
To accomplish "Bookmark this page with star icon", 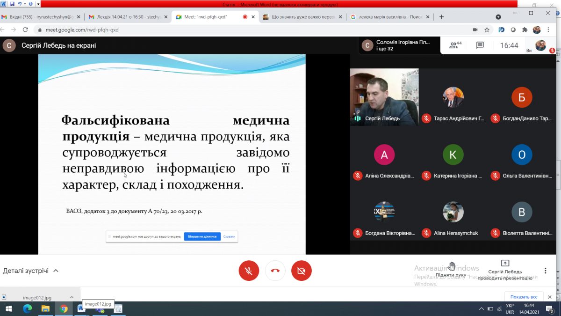I will [x=487, y=29].
